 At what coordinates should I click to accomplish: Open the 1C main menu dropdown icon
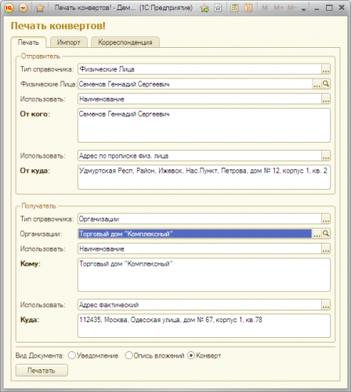click(24, 8)
